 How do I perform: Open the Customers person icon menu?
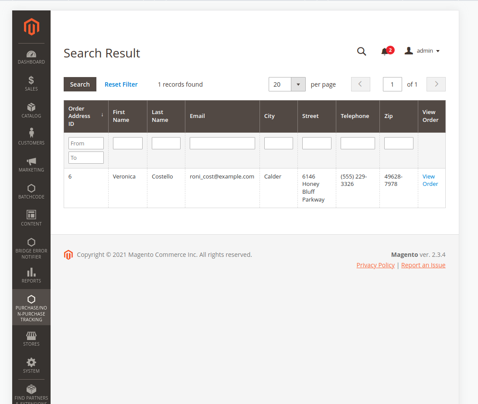[x=31, y=137]
